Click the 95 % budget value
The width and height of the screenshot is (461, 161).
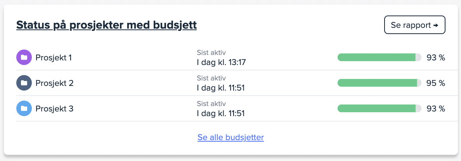[x=435, y=83]
